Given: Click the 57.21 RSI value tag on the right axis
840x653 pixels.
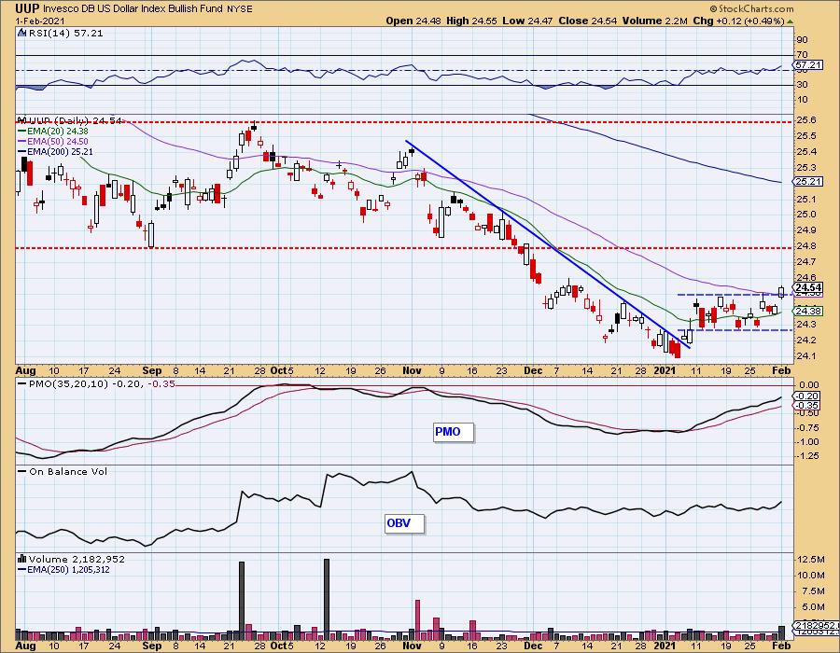Looking at the screenshot, I should [808, 64].
